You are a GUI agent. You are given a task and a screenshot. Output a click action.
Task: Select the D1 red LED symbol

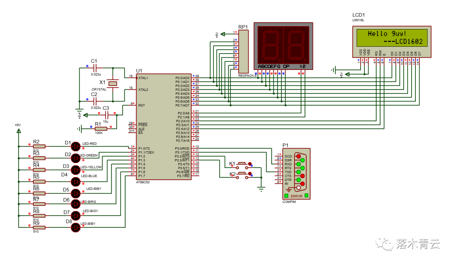click(76, 147)
